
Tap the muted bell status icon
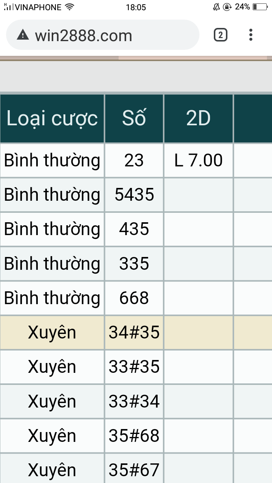point(216,7)
